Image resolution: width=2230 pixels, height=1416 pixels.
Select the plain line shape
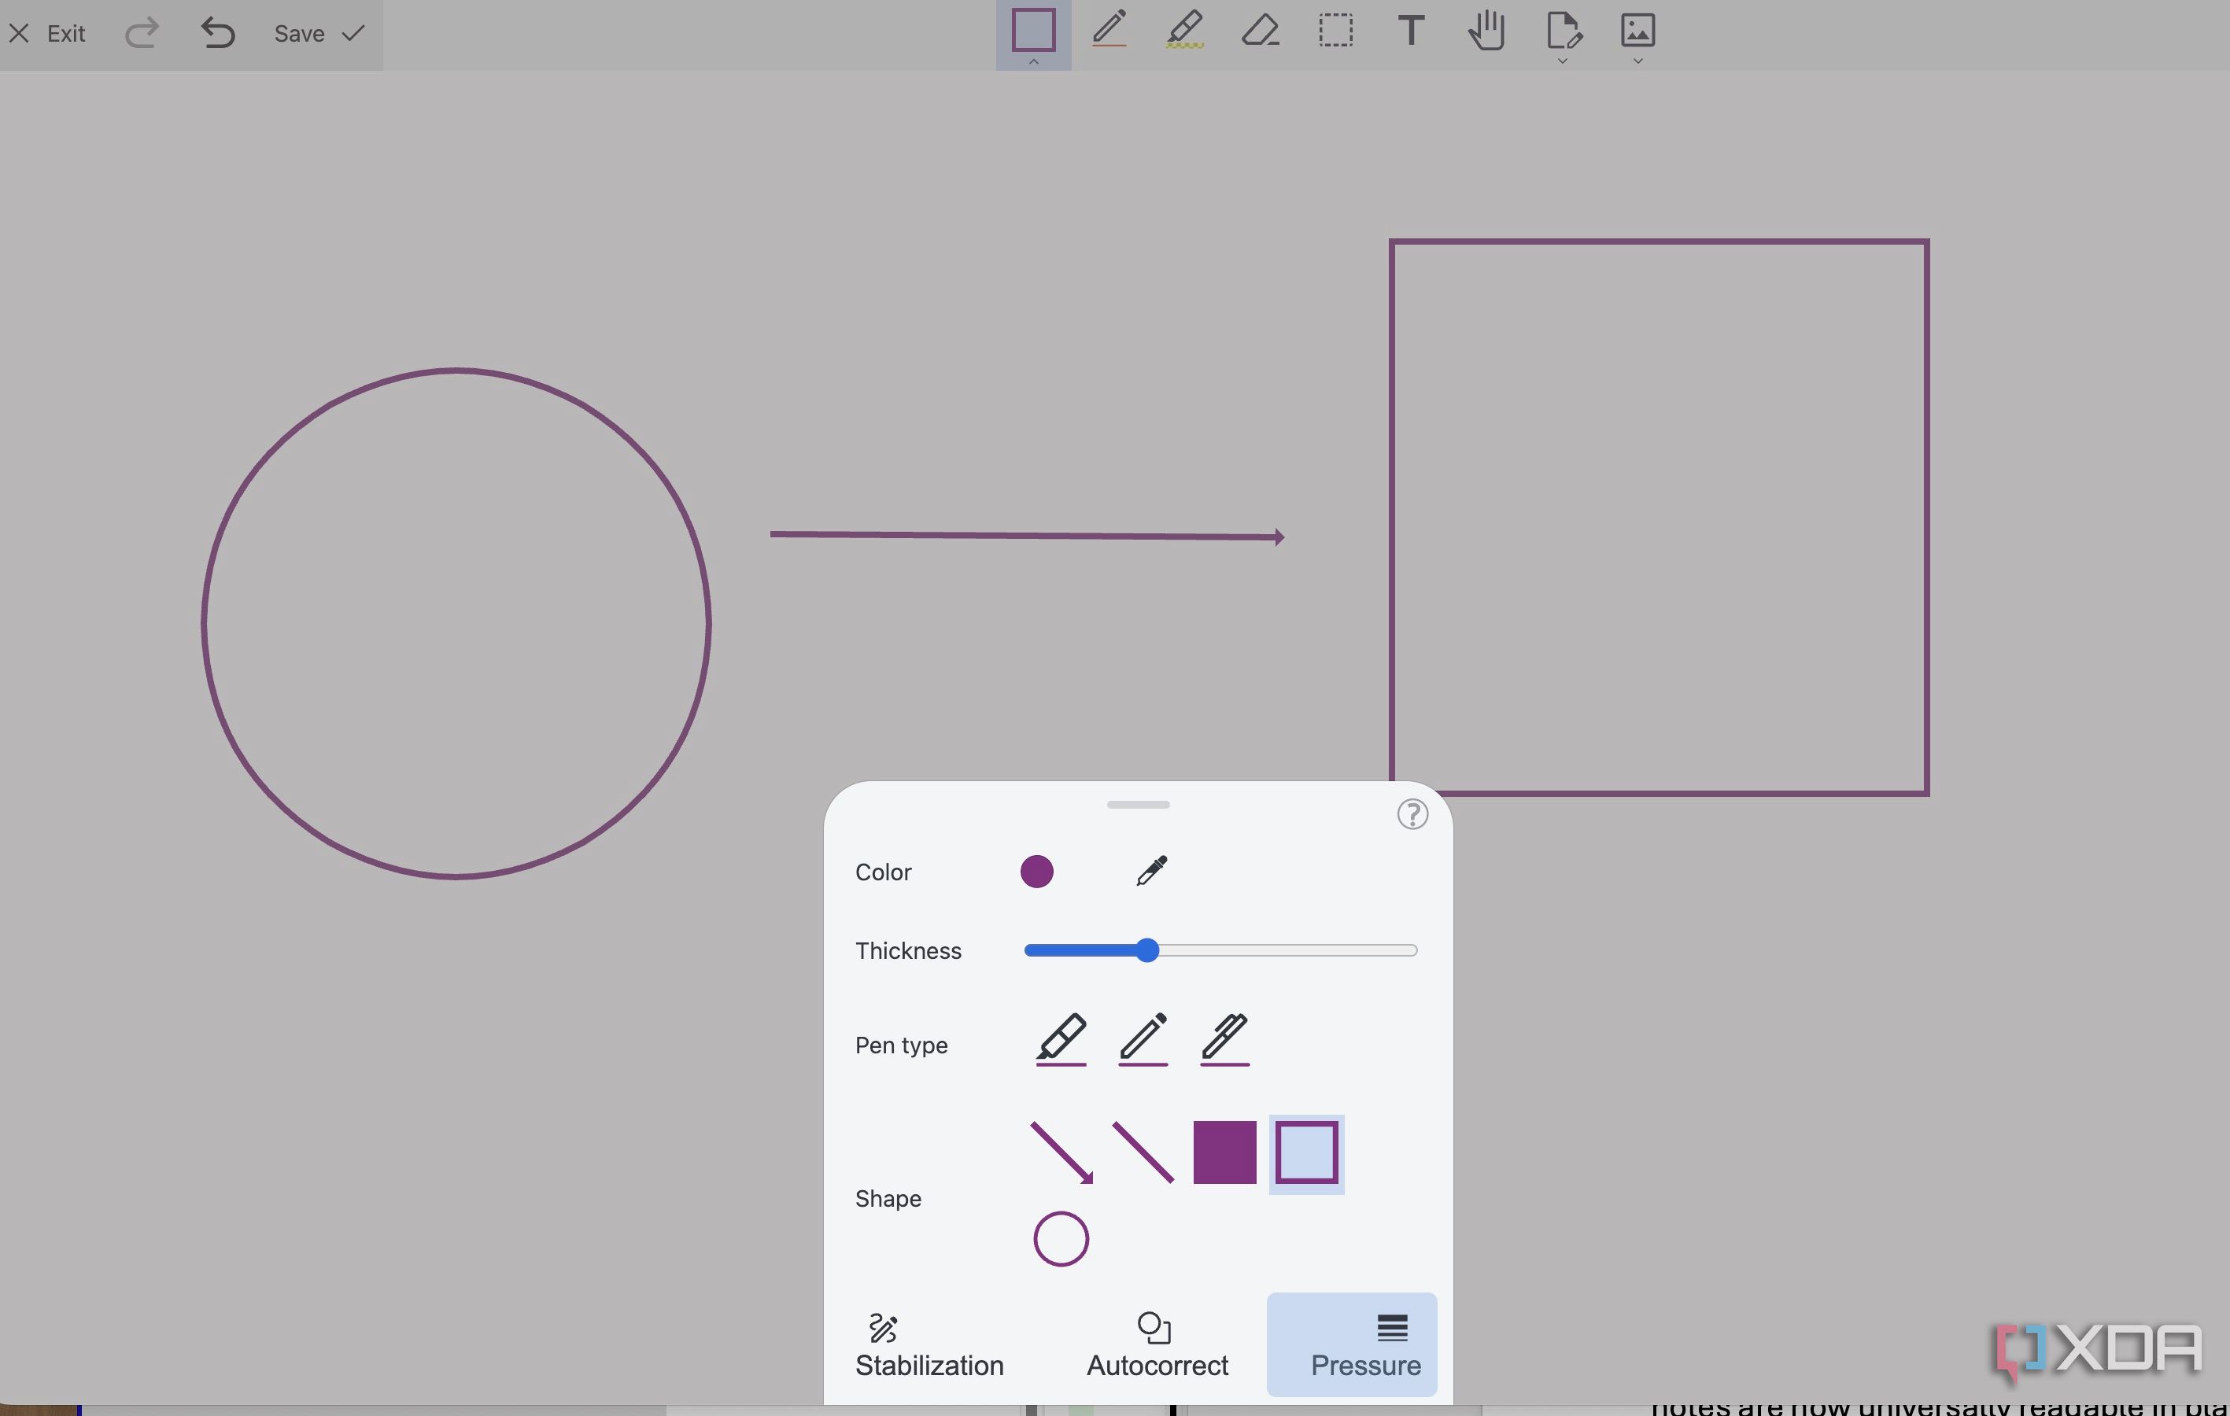click(x=1143, y=1152)
